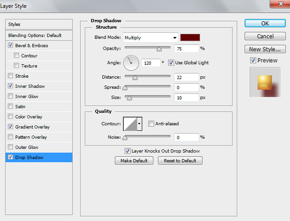Toggle Use Global Light checkbox
290x221 pixels.
[x=171, y=62]
